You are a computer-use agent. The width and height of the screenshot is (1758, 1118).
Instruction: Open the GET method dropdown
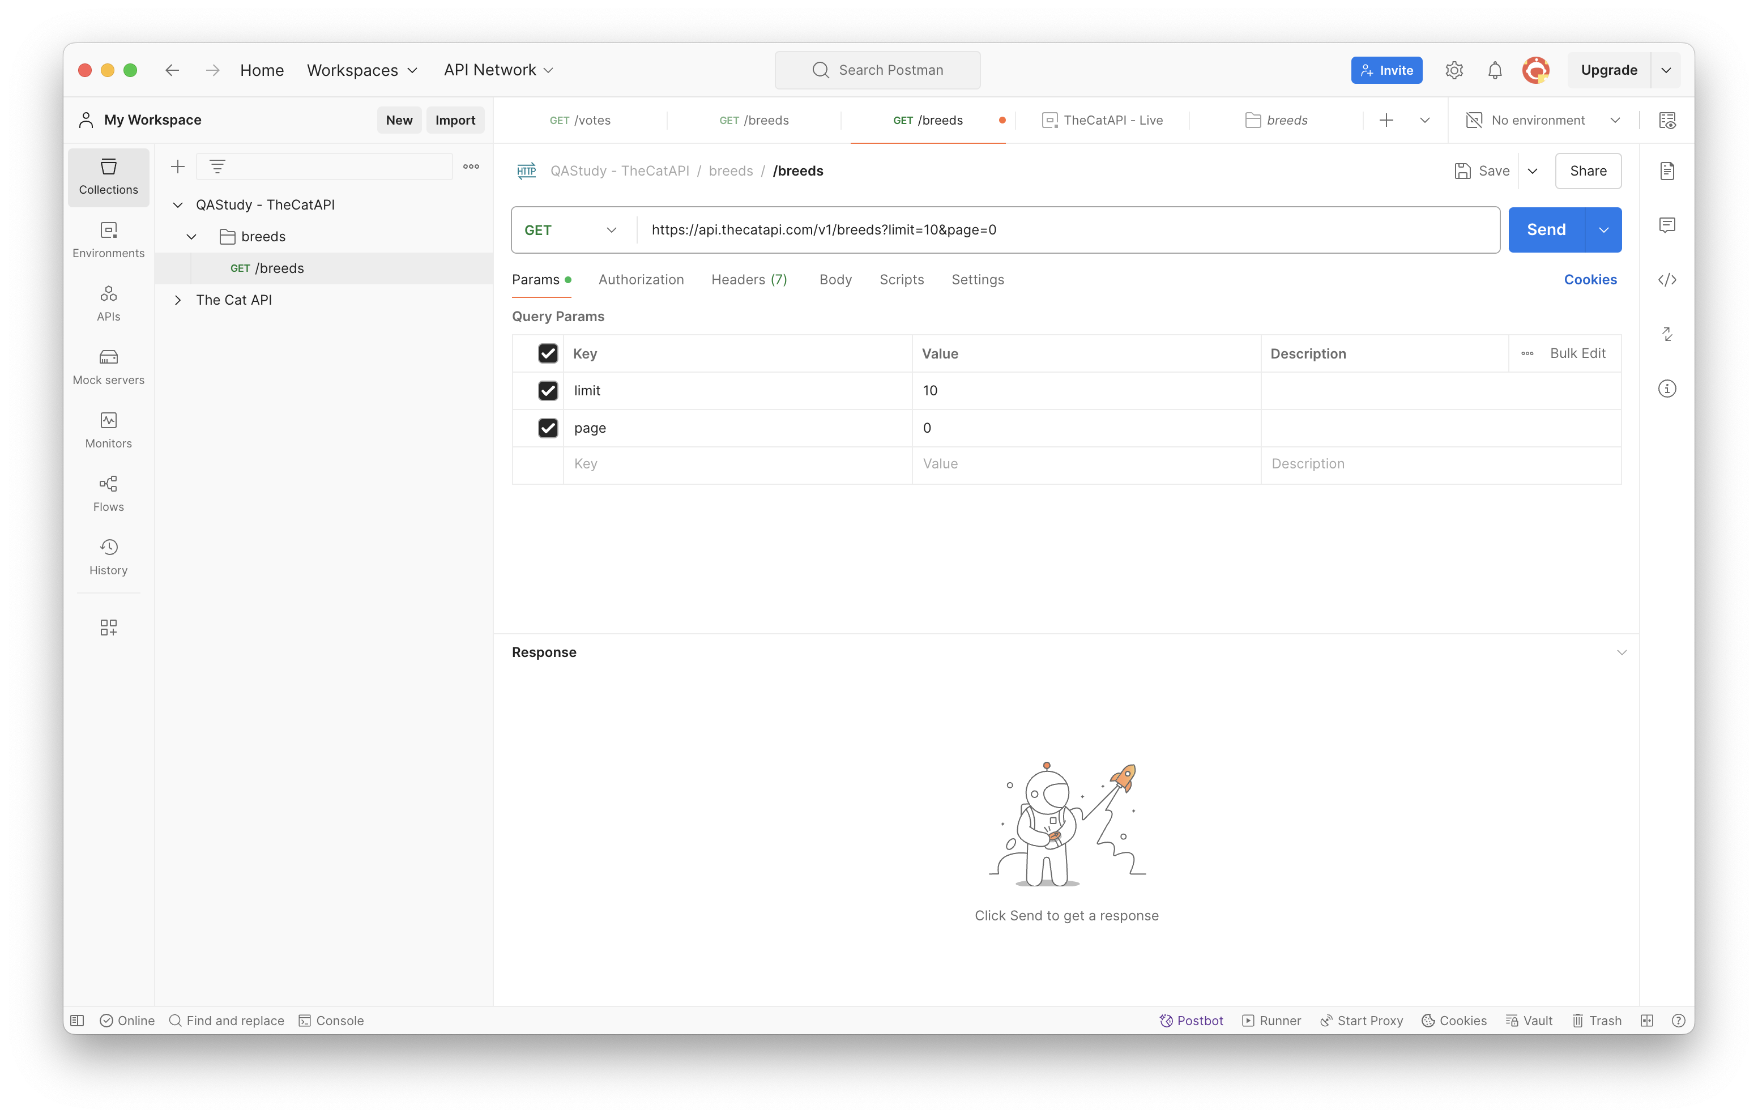(571, 230)
